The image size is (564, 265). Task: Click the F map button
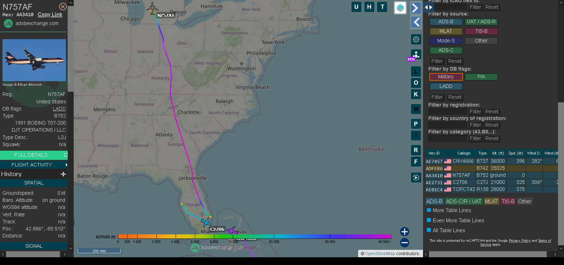coord(416,162)
